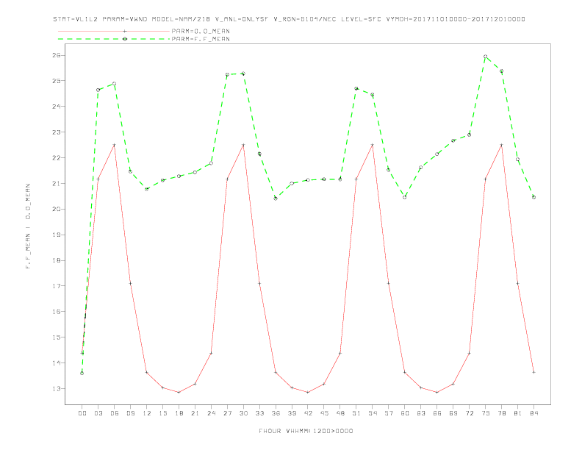The height and width of the screenshot is (450, 582).
Task: Click the vertical y-axis label F.F_MEAN | O.O_MEAN
Action: 28,226
